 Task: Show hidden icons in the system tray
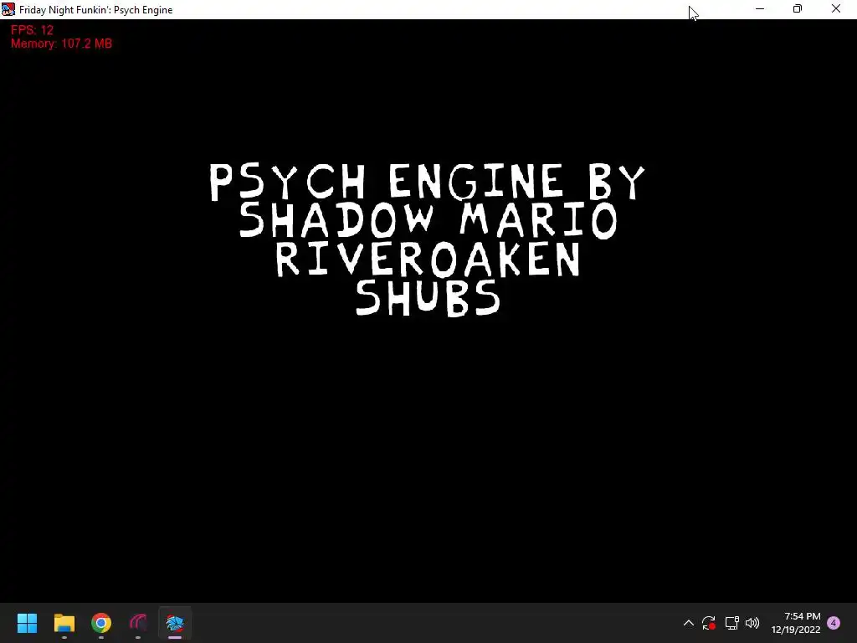[689, 623]
